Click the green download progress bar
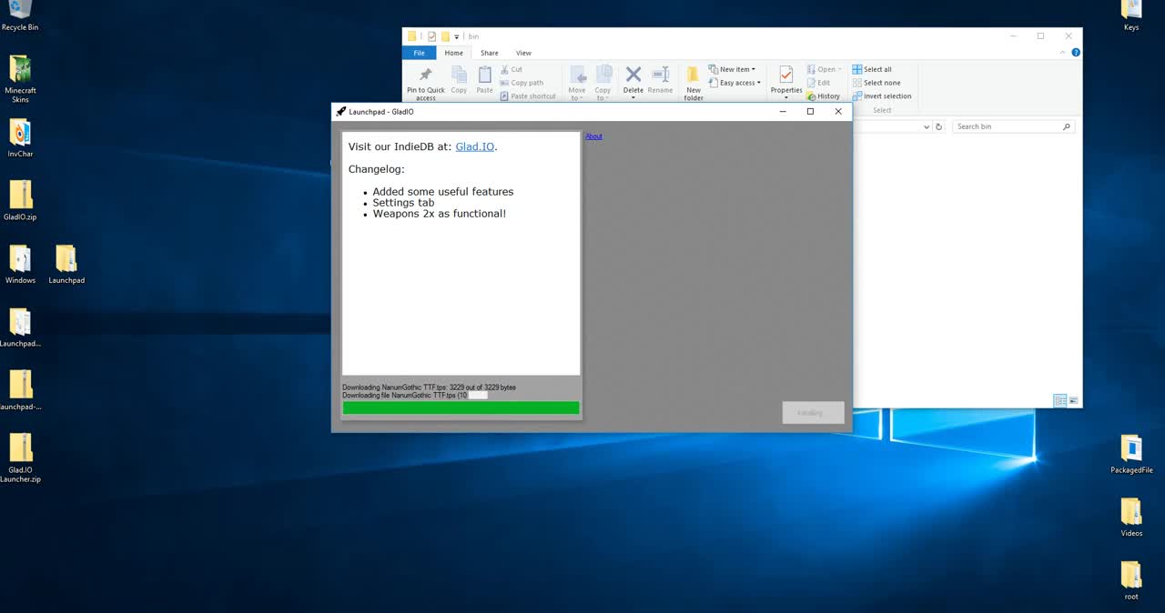Screen dimensions: 1165x613 point(461,408)
